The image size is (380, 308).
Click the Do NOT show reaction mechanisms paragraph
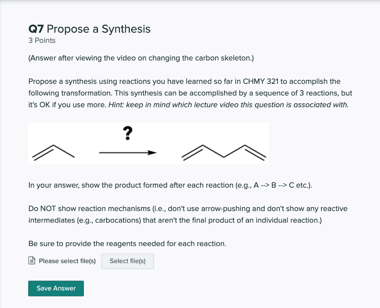(188, 214)
